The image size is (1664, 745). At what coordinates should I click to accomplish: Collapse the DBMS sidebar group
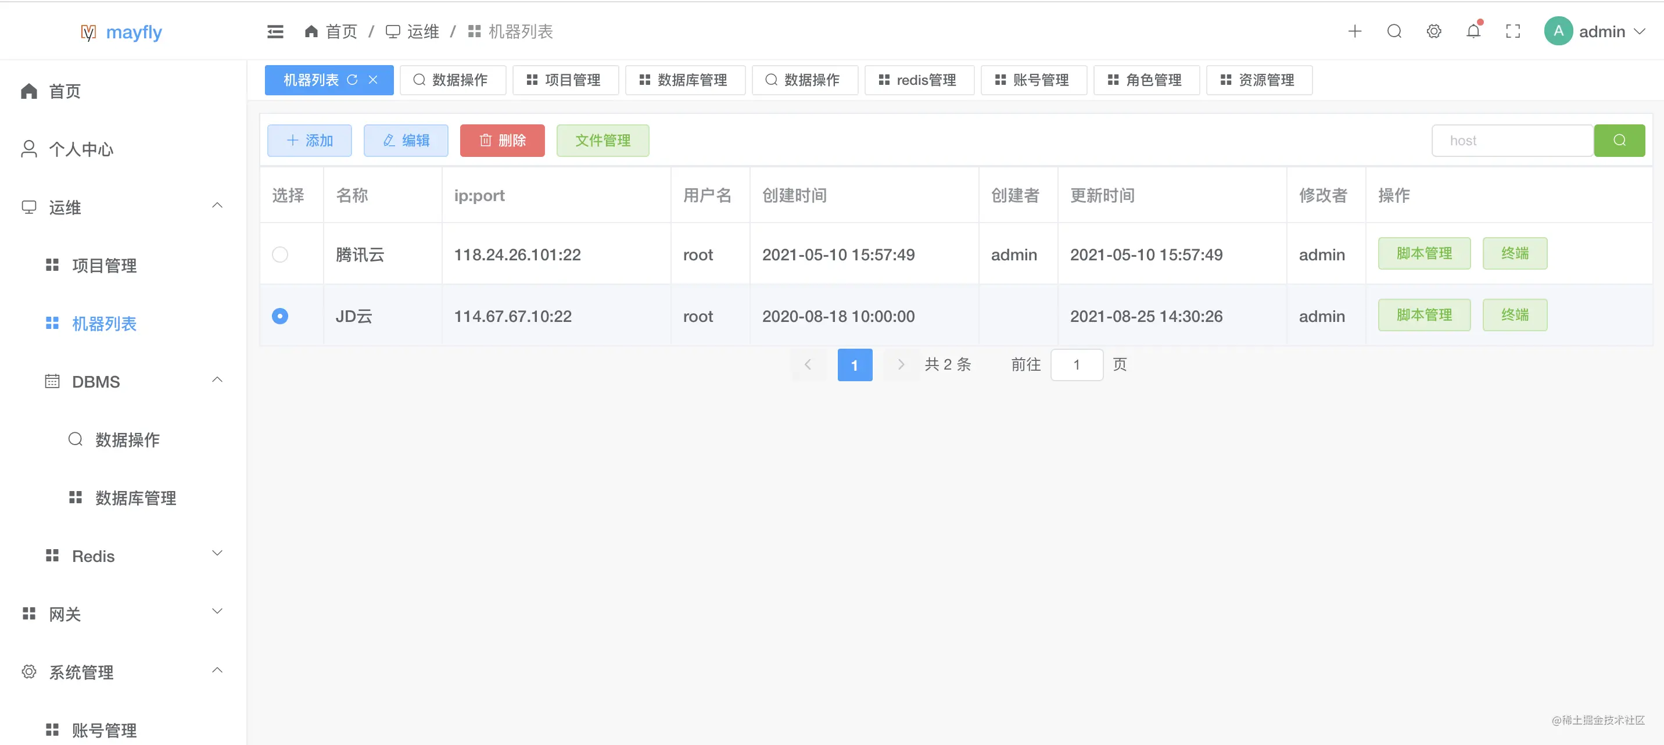click(217, 381)
